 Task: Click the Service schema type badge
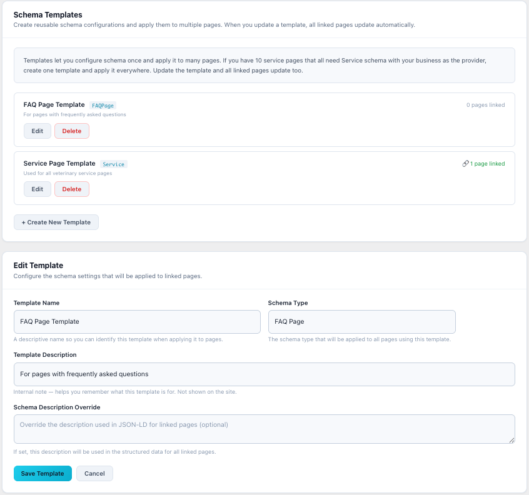114,164
